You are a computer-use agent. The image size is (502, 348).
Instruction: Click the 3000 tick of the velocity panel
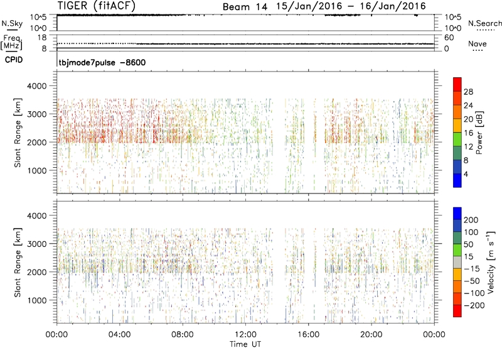[36, 244]
